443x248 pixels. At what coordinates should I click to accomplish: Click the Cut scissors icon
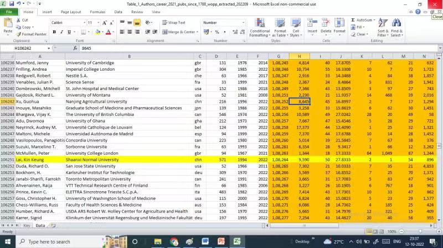(19, 20)
